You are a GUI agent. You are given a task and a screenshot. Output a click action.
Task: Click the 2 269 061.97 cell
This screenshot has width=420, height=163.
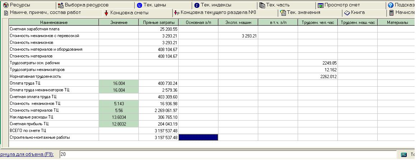[x=159, y=110]
